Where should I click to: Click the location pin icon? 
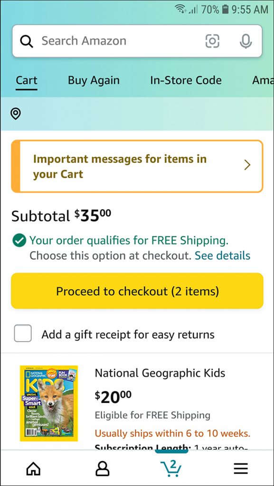click(x=16, y=114)
